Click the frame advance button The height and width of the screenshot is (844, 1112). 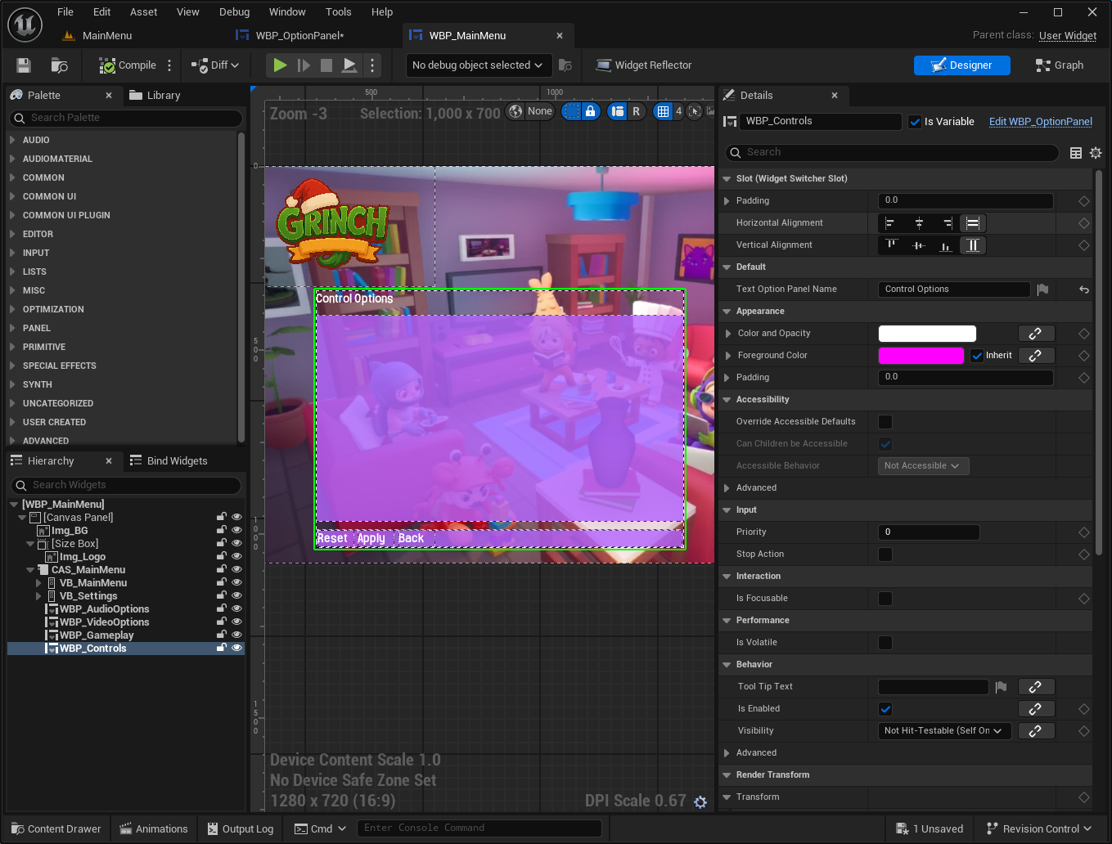304,65
